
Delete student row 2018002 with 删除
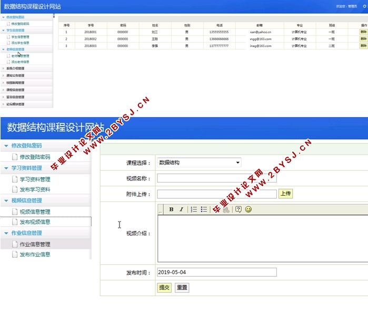(x=364, y=38)
